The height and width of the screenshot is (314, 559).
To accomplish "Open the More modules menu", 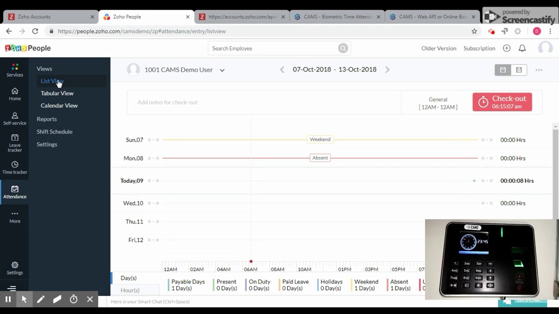I will click(15, 216).
